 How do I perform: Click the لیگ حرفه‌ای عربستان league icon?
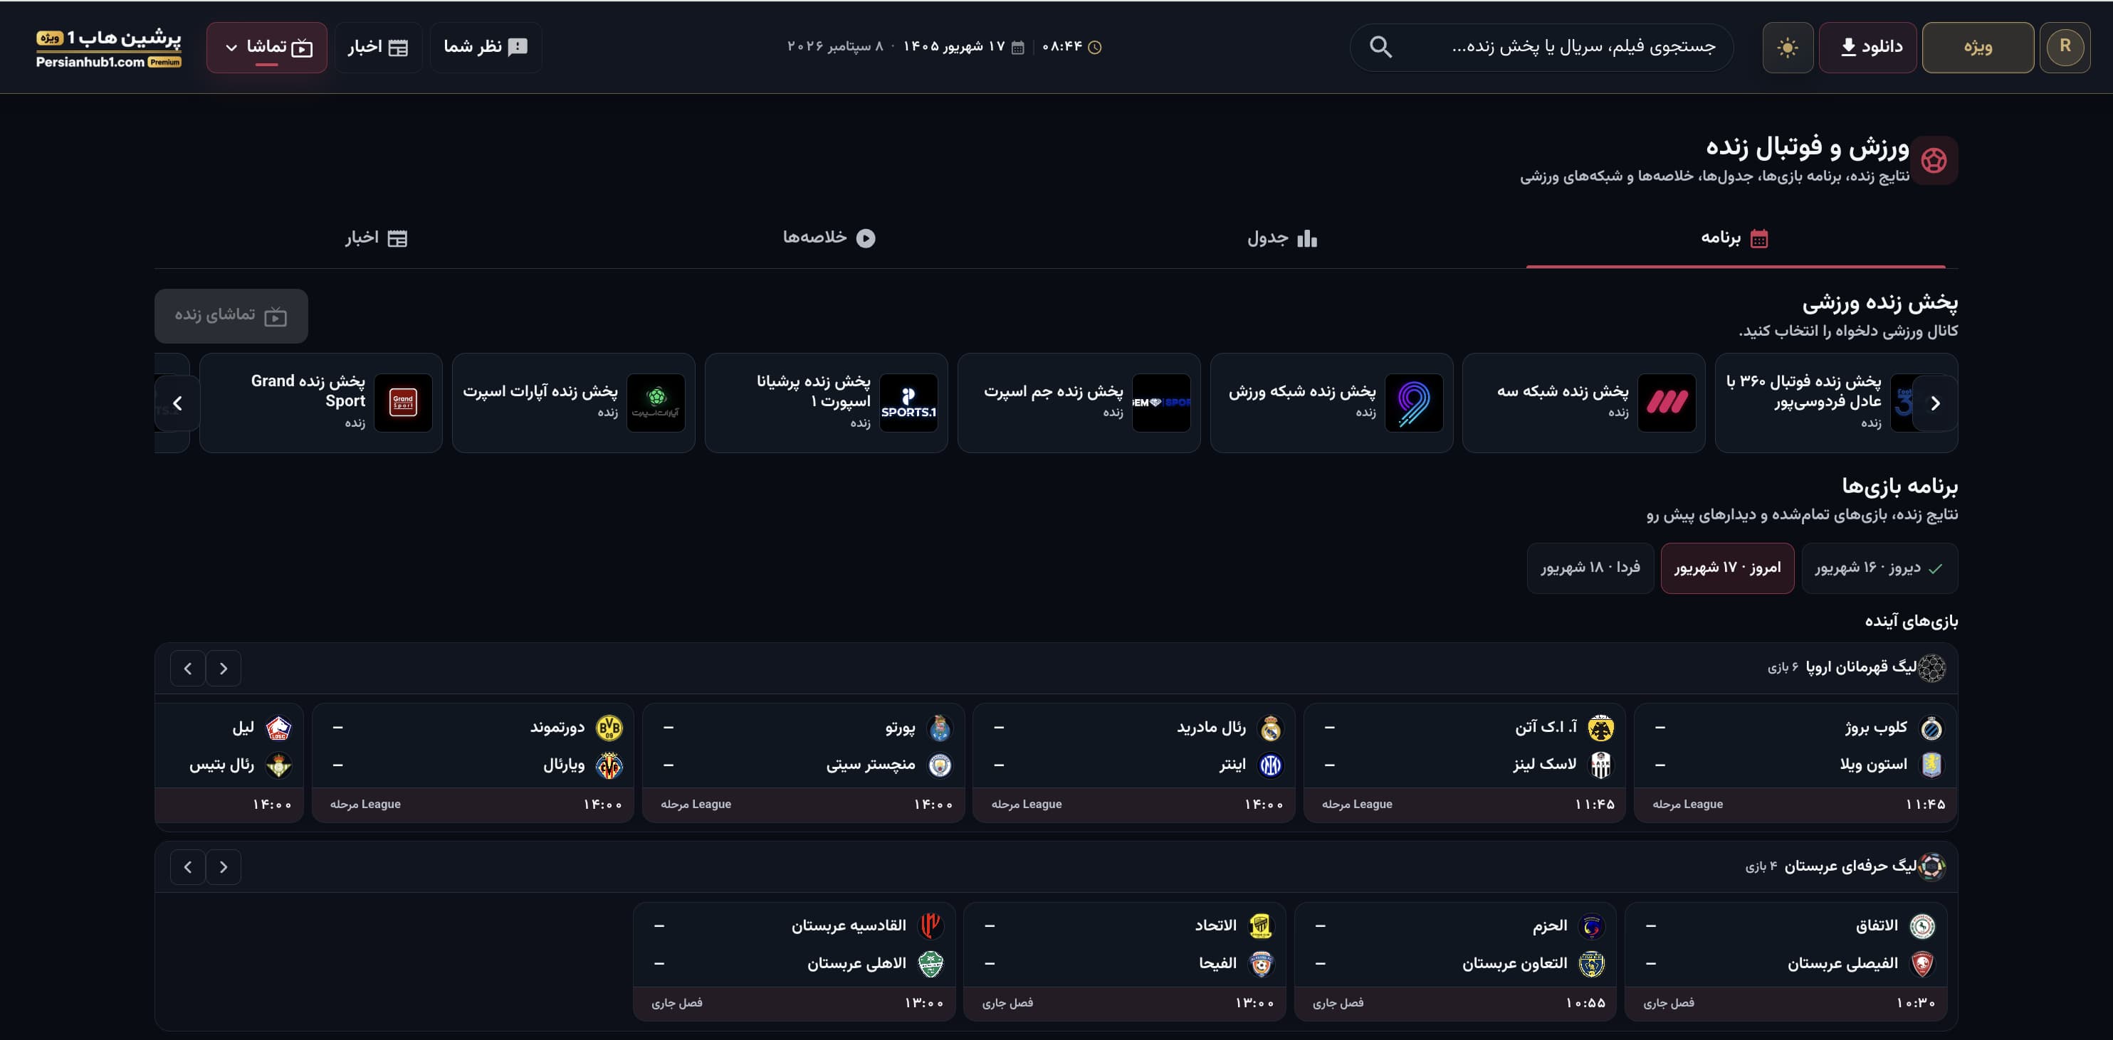pos(1931,866)
